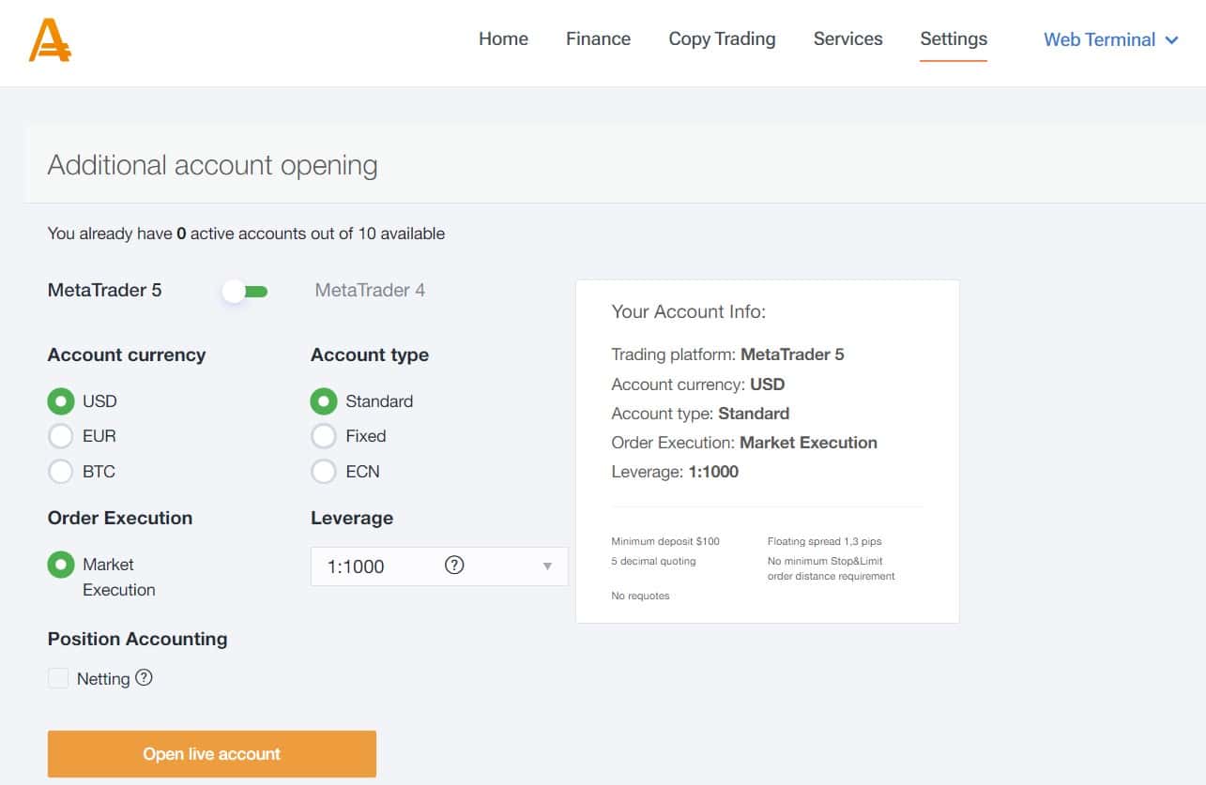Select the MetaTrader 4 label
Screen dimensions: 1206x785
coord(370,291)
